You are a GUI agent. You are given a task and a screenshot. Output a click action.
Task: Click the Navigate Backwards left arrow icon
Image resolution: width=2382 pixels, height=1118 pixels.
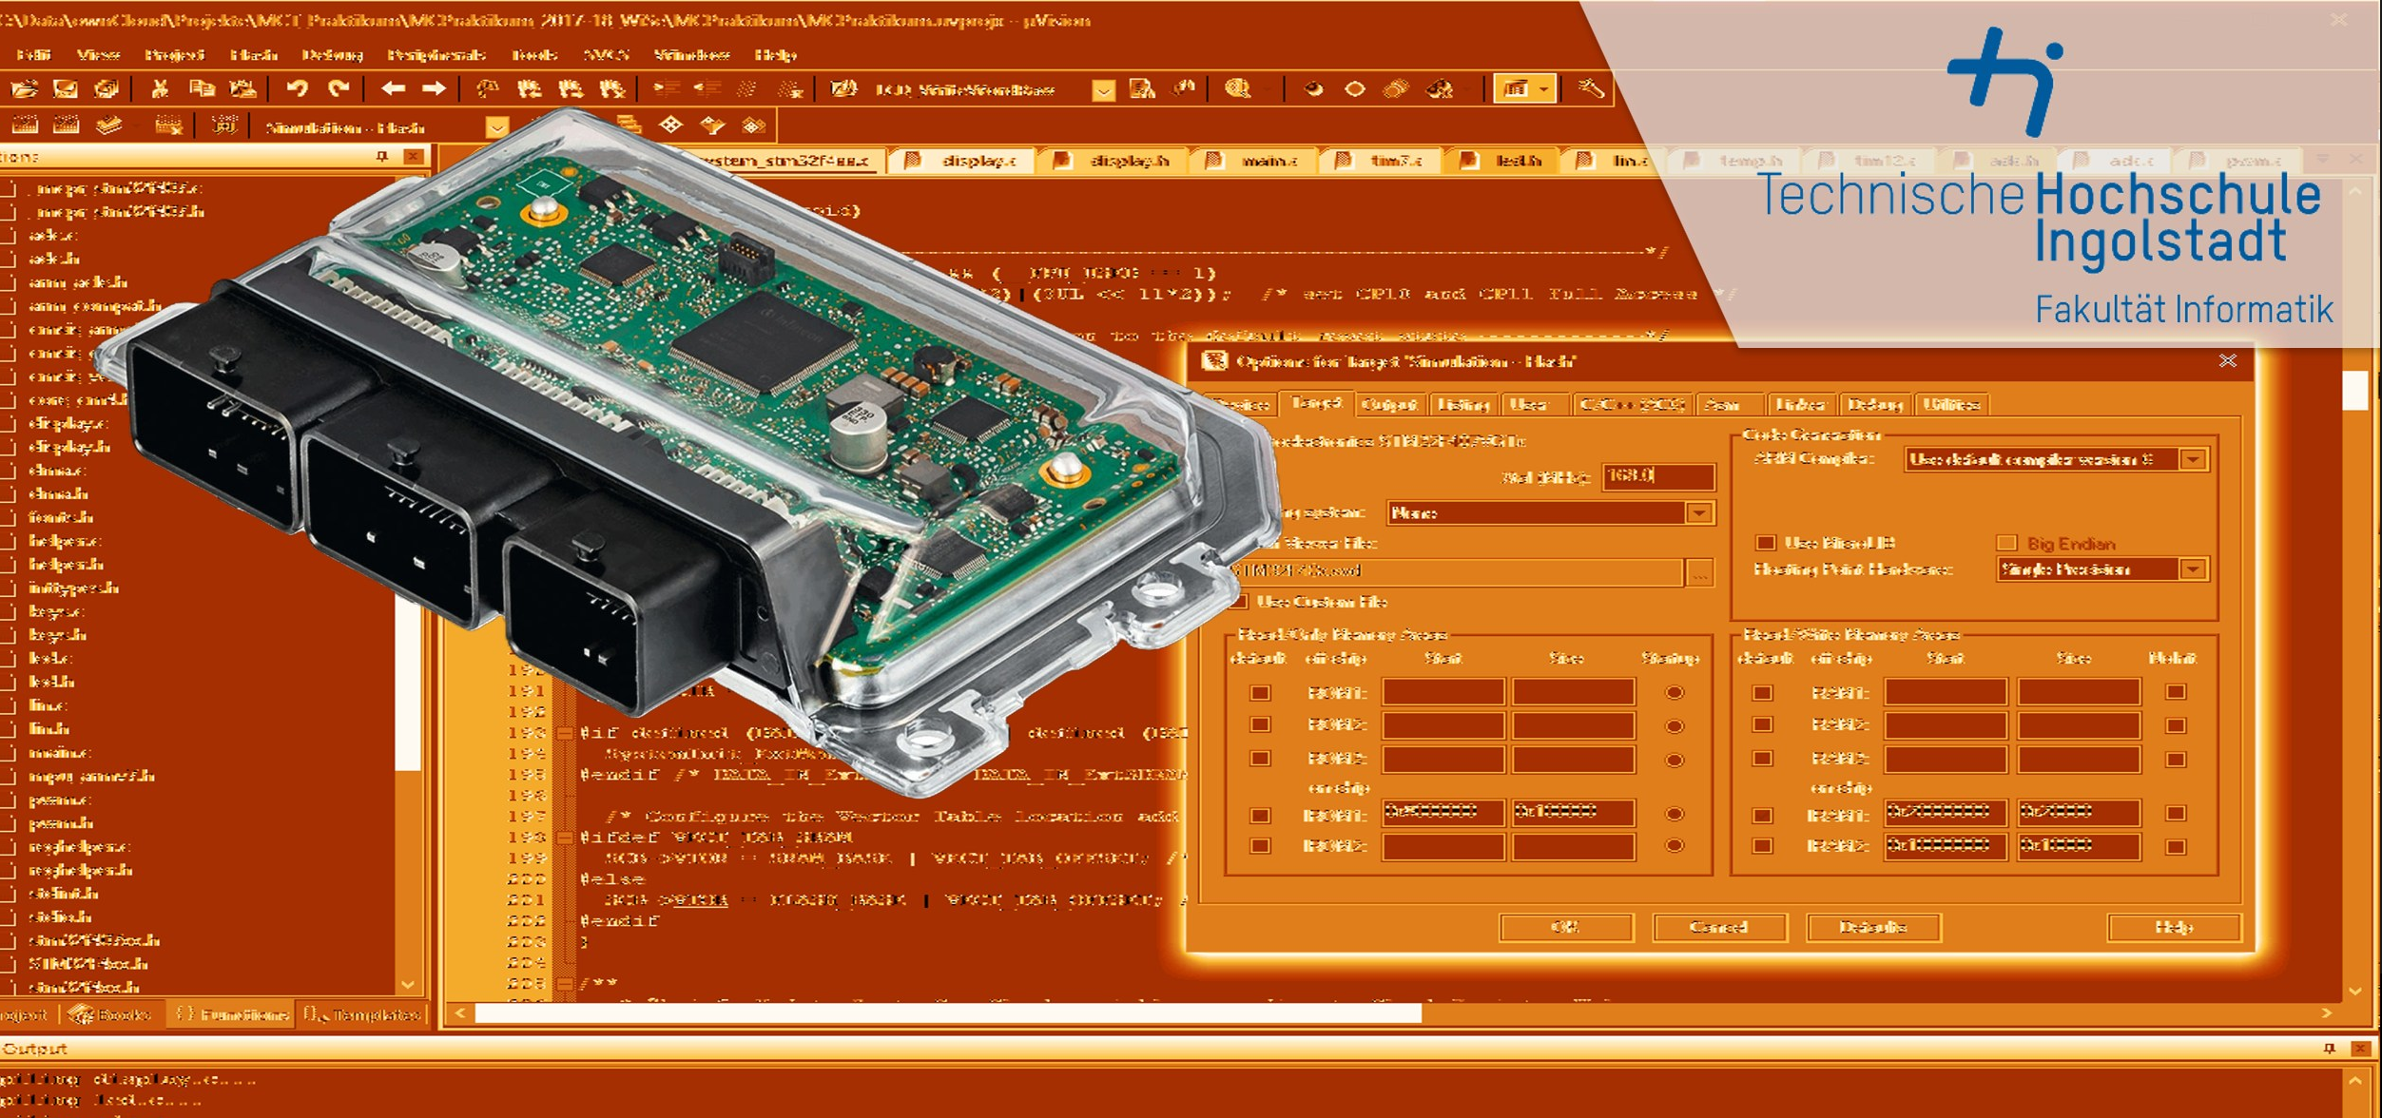click(x=393, y=89)
